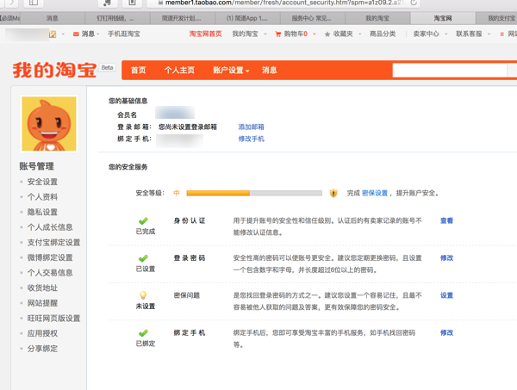
Task: Click the shopping cart icon
Action: (278, 34)
